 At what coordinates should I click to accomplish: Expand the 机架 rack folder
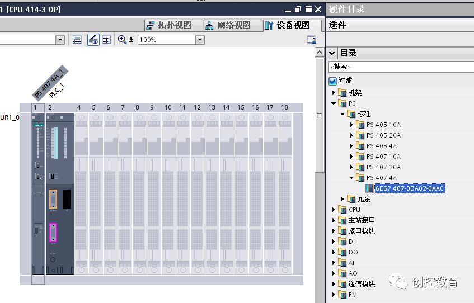[x=334, y=93]
